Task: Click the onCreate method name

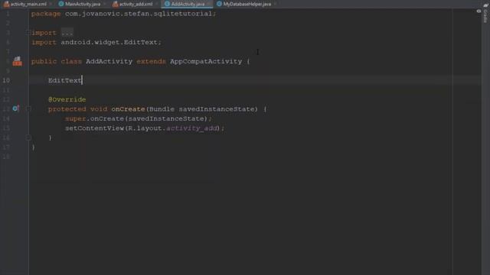Action: click(x=128, y=109)
